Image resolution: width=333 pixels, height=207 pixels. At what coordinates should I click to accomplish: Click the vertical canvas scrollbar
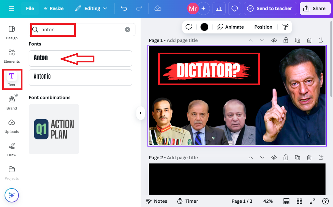point(331,59)
